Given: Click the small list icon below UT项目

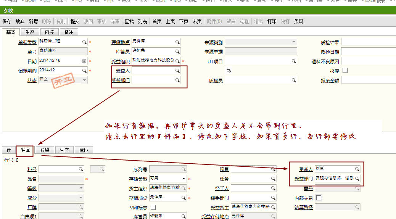Looking at the screenshot, I should (x=229, y=70).
